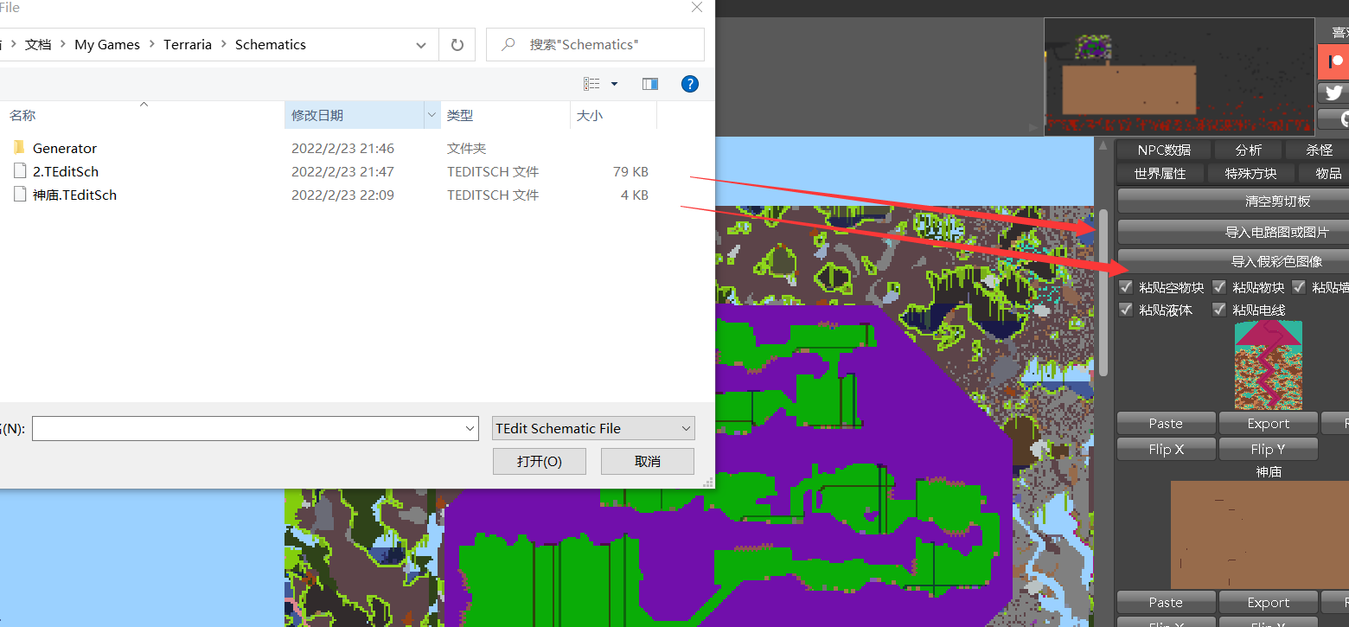Click the change view layout icon

[x=591, y=84]
